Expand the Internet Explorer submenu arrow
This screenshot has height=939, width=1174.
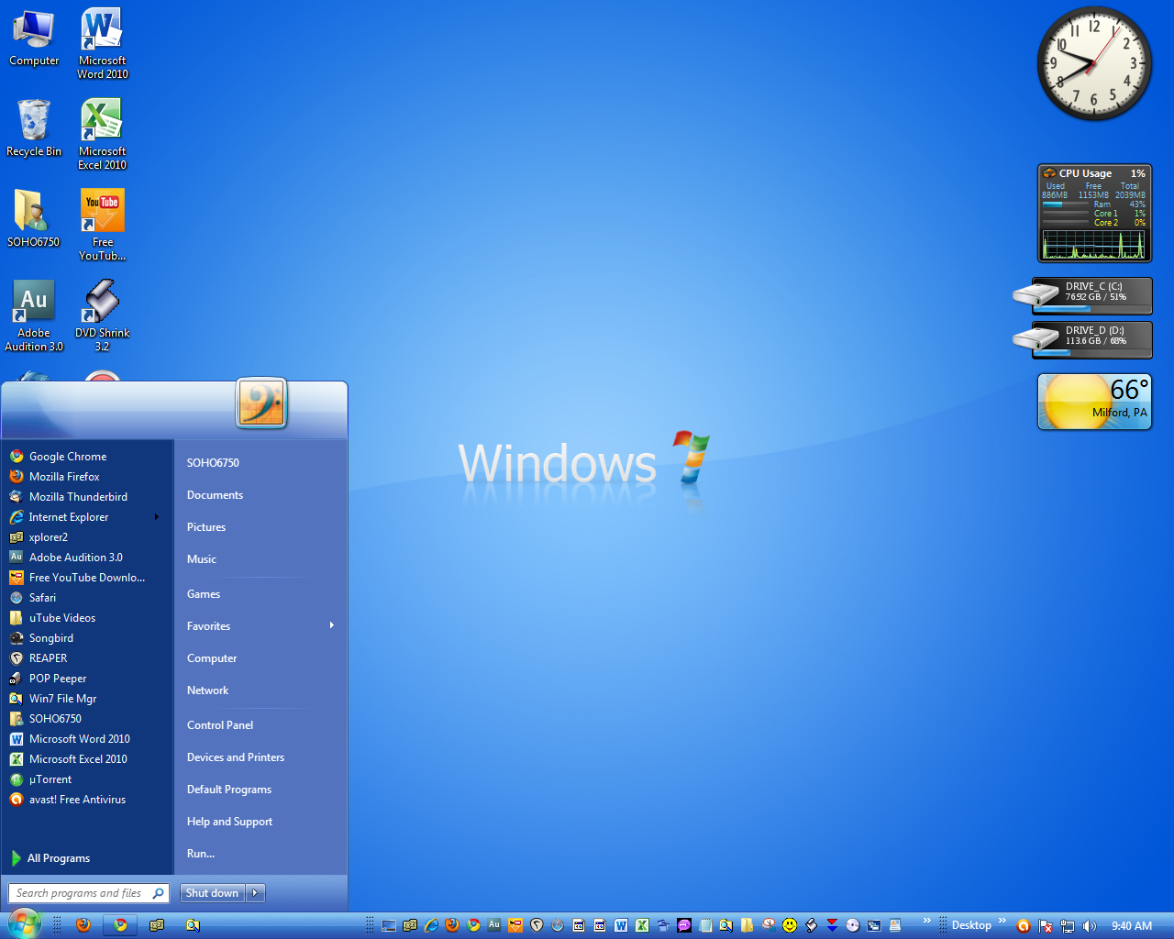[x=156, y=516]
